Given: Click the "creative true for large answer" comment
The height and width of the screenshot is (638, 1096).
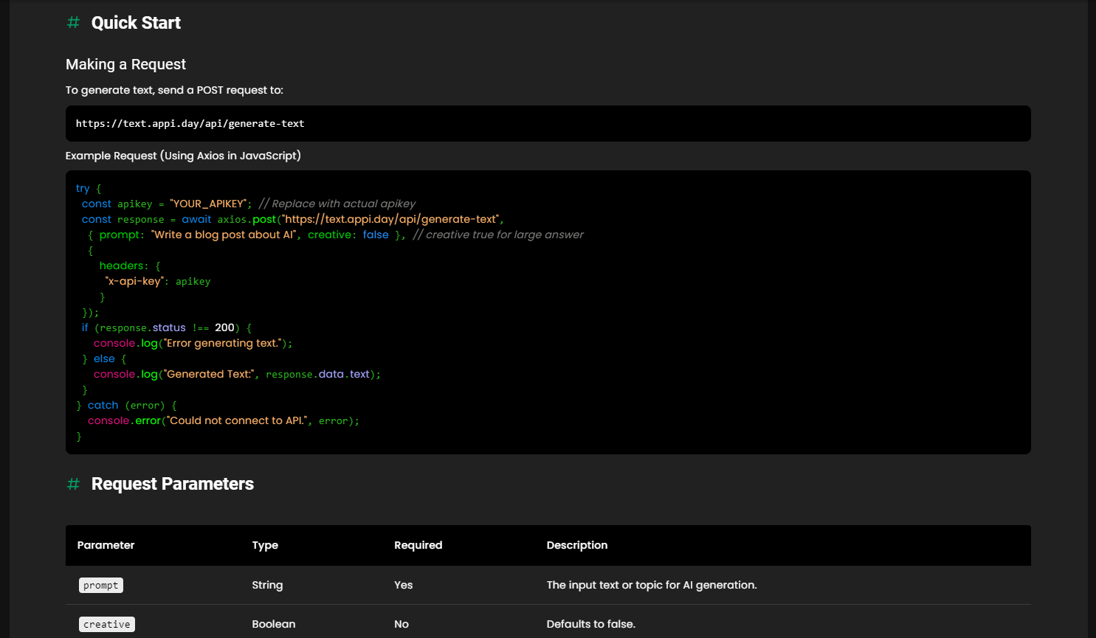Looking at the screenshot, I should click(498, 235).
